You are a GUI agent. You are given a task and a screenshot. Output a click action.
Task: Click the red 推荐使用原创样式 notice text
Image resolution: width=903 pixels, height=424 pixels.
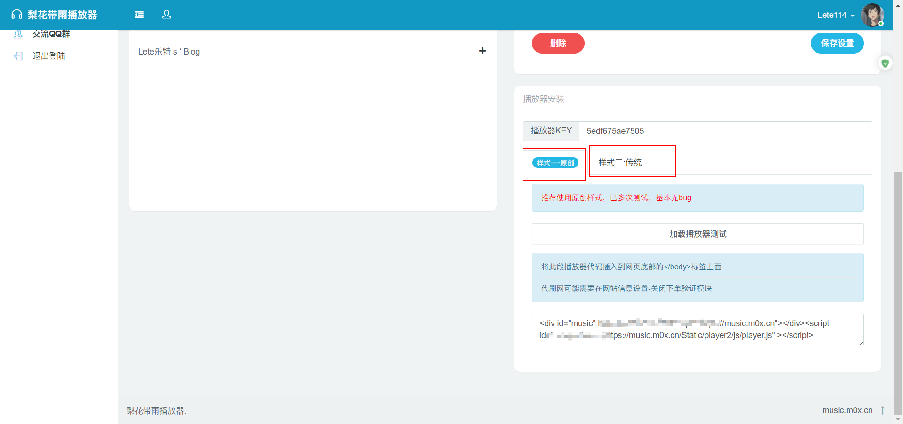point(616,198)
